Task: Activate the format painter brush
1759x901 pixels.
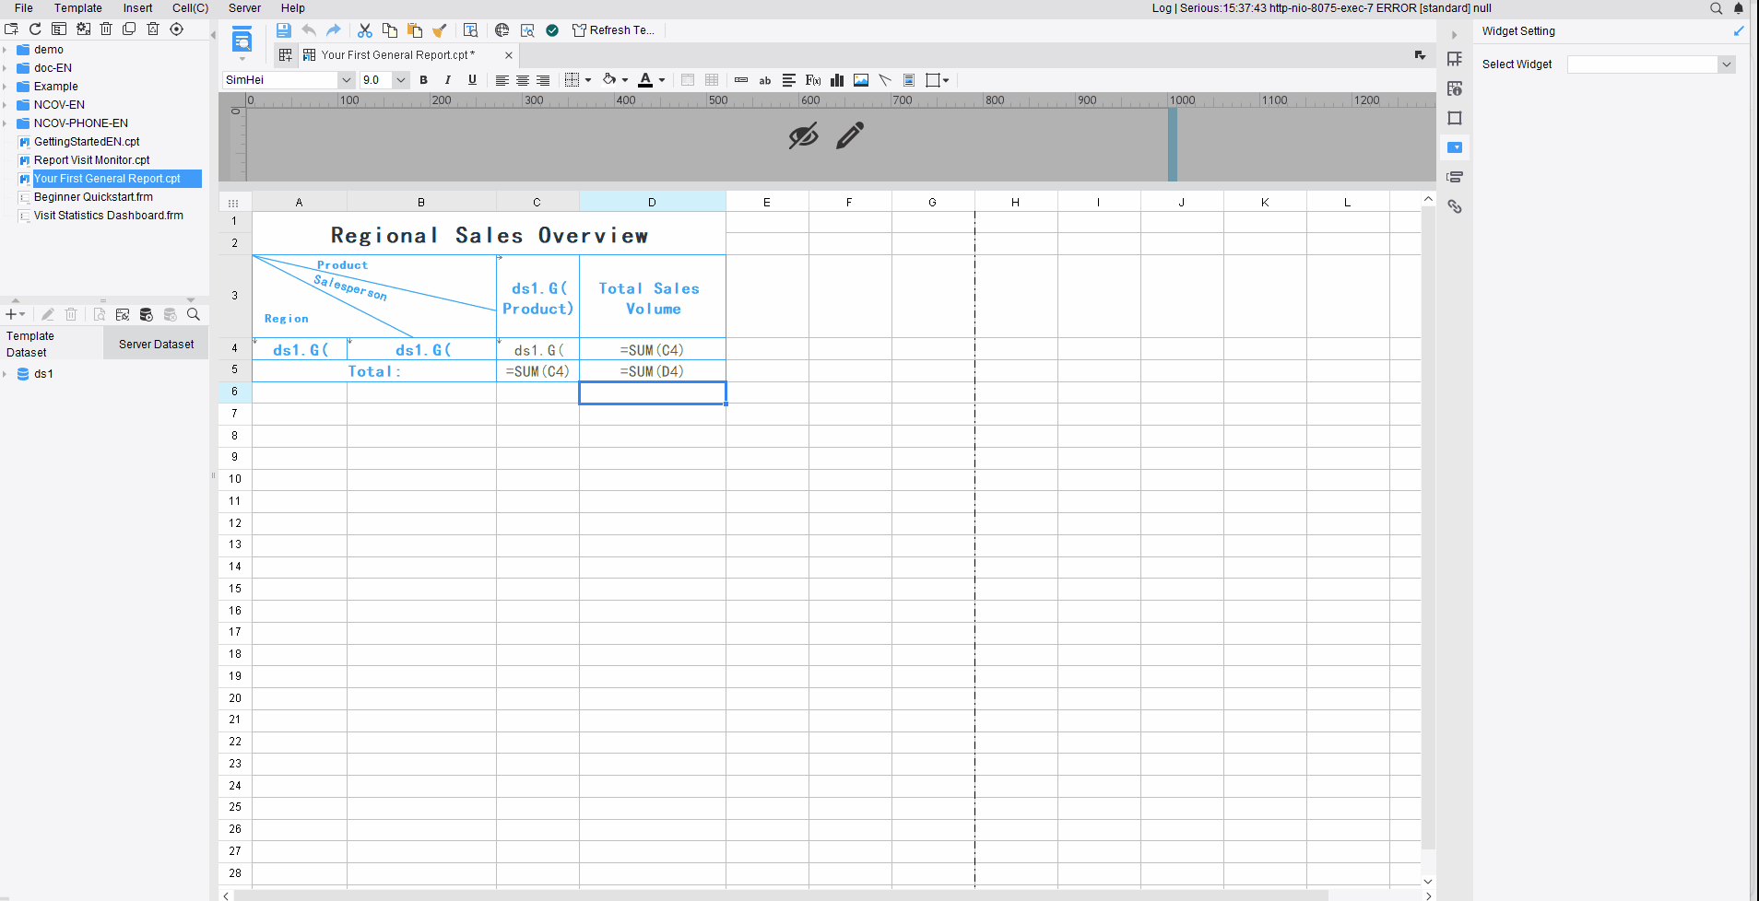Action: (440, 30)
